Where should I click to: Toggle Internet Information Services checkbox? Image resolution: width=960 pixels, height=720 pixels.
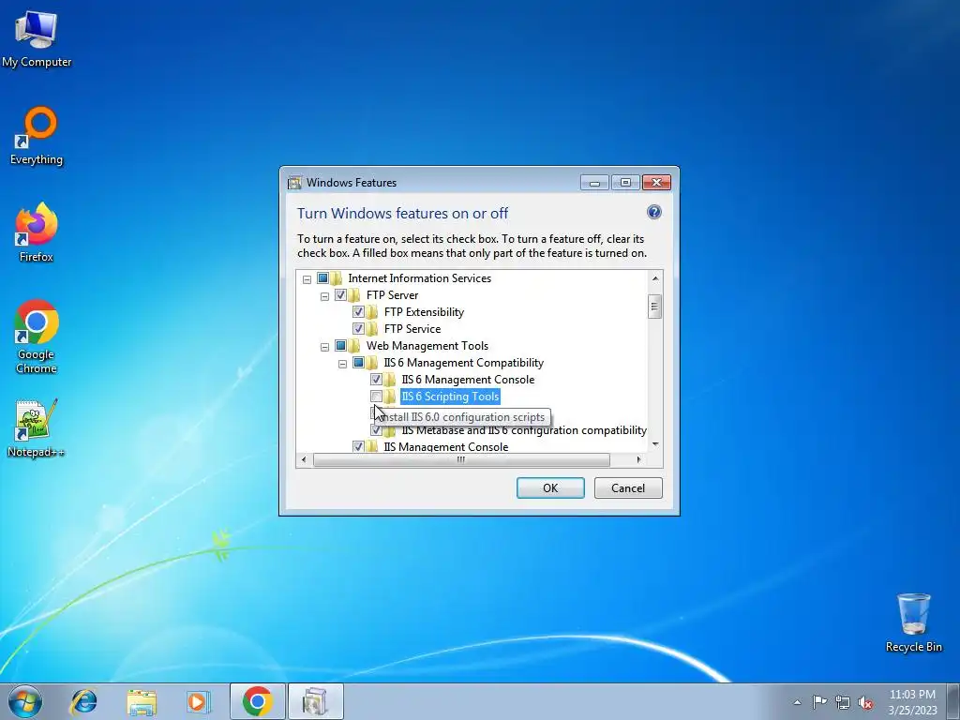point(322,277)
